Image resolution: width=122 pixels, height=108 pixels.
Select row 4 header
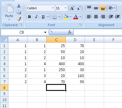4,64
